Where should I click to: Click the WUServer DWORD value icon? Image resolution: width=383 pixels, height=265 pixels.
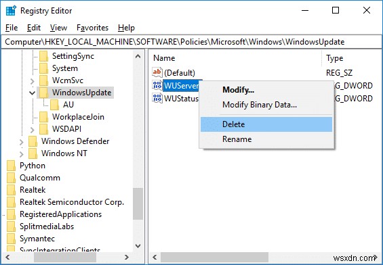[x=157, y=85]
